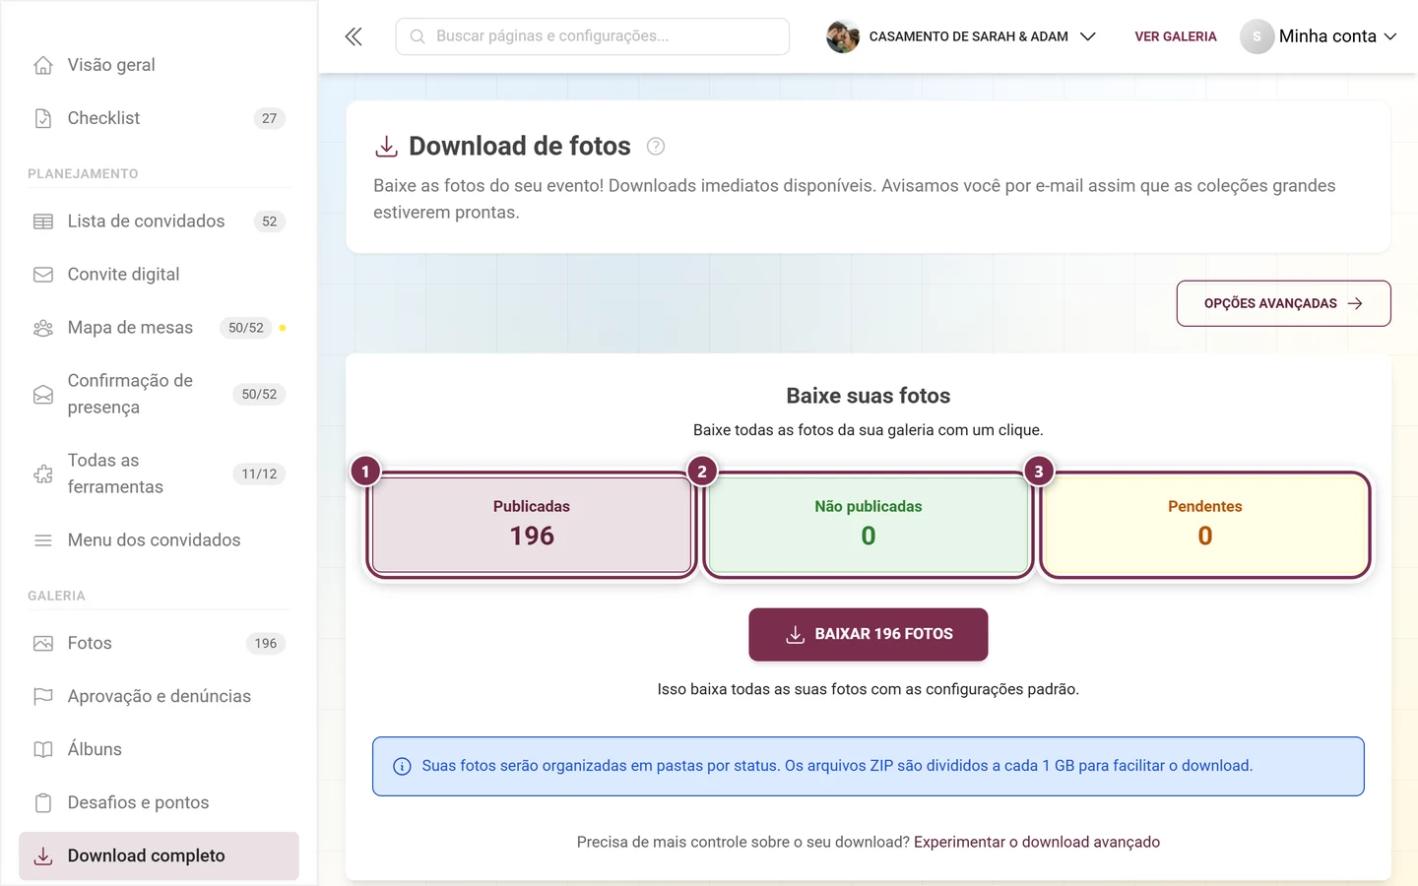Click the 11/12 tools badge
The height and width of the screenshot is (886, 1418).
point(259,475)
